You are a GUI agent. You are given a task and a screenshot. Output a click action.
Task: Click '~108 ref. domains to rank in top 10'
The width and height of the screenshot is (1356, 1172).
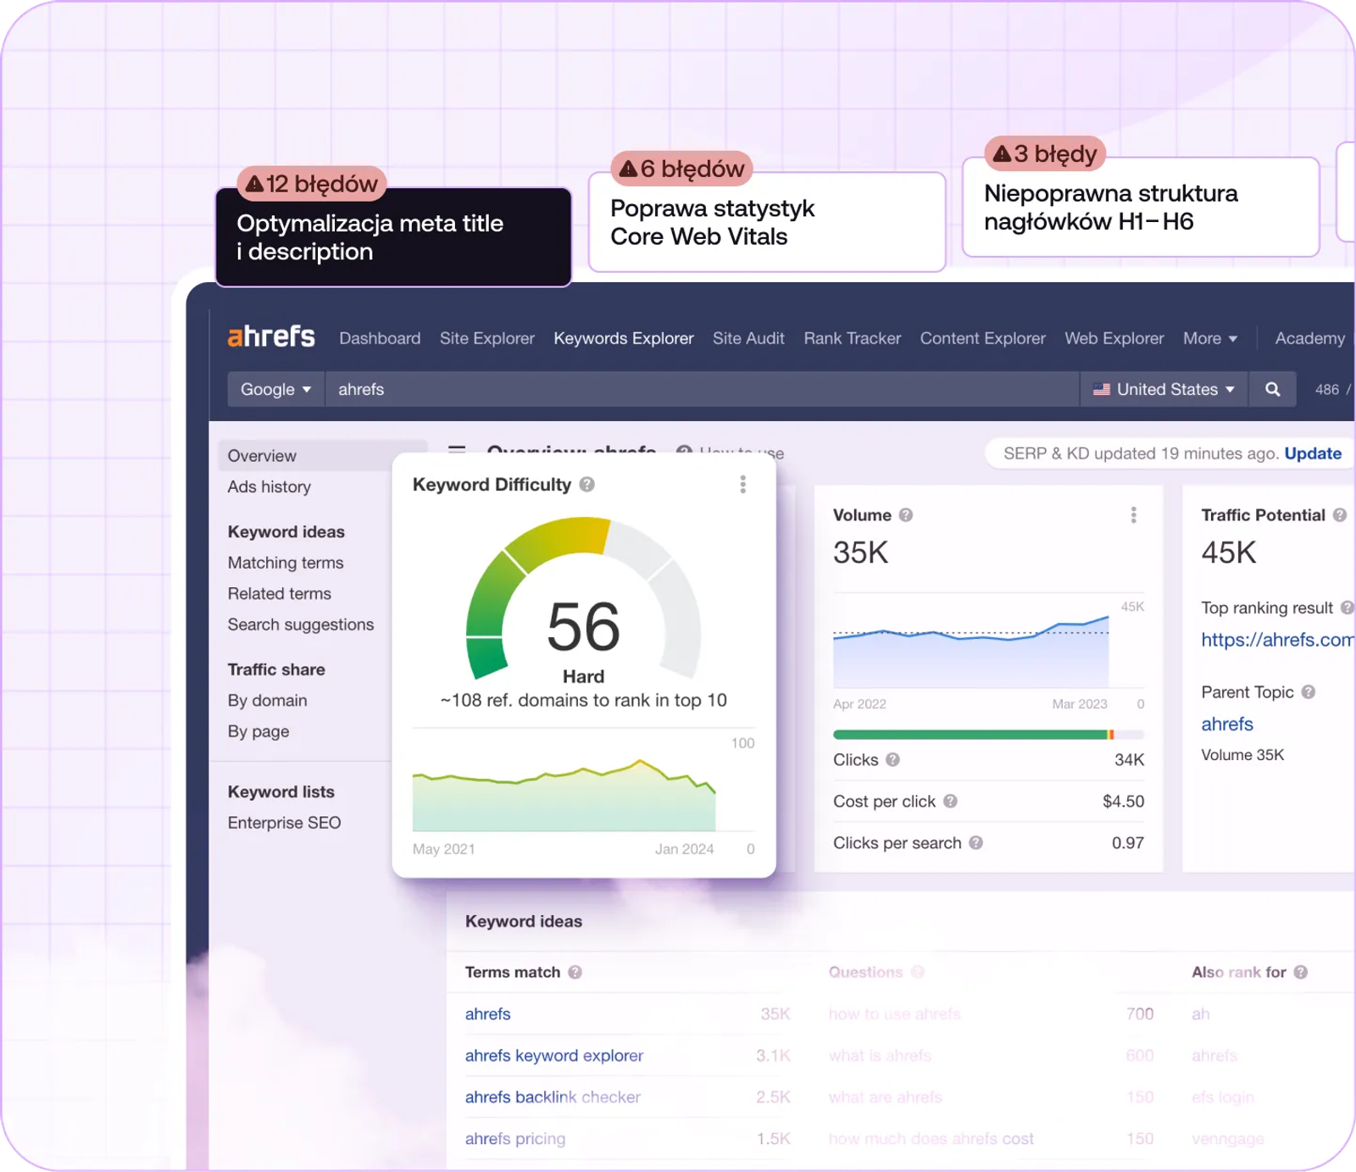(x=584, y=701)
